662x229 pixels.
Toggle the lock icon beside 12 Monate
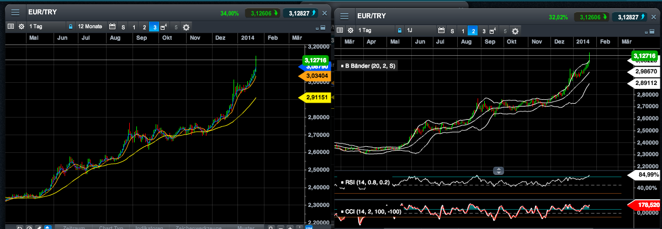[71, 26]
